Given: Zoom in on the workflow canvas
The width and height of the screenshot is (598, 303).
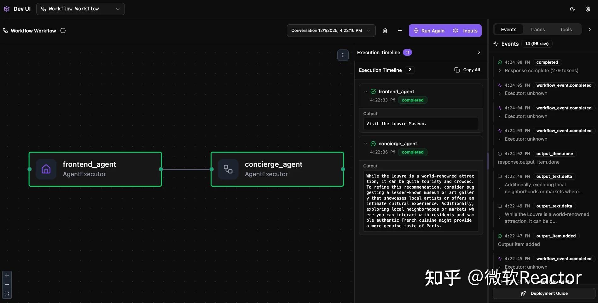Looking at the screenshot, I should (x=7, y=275).
